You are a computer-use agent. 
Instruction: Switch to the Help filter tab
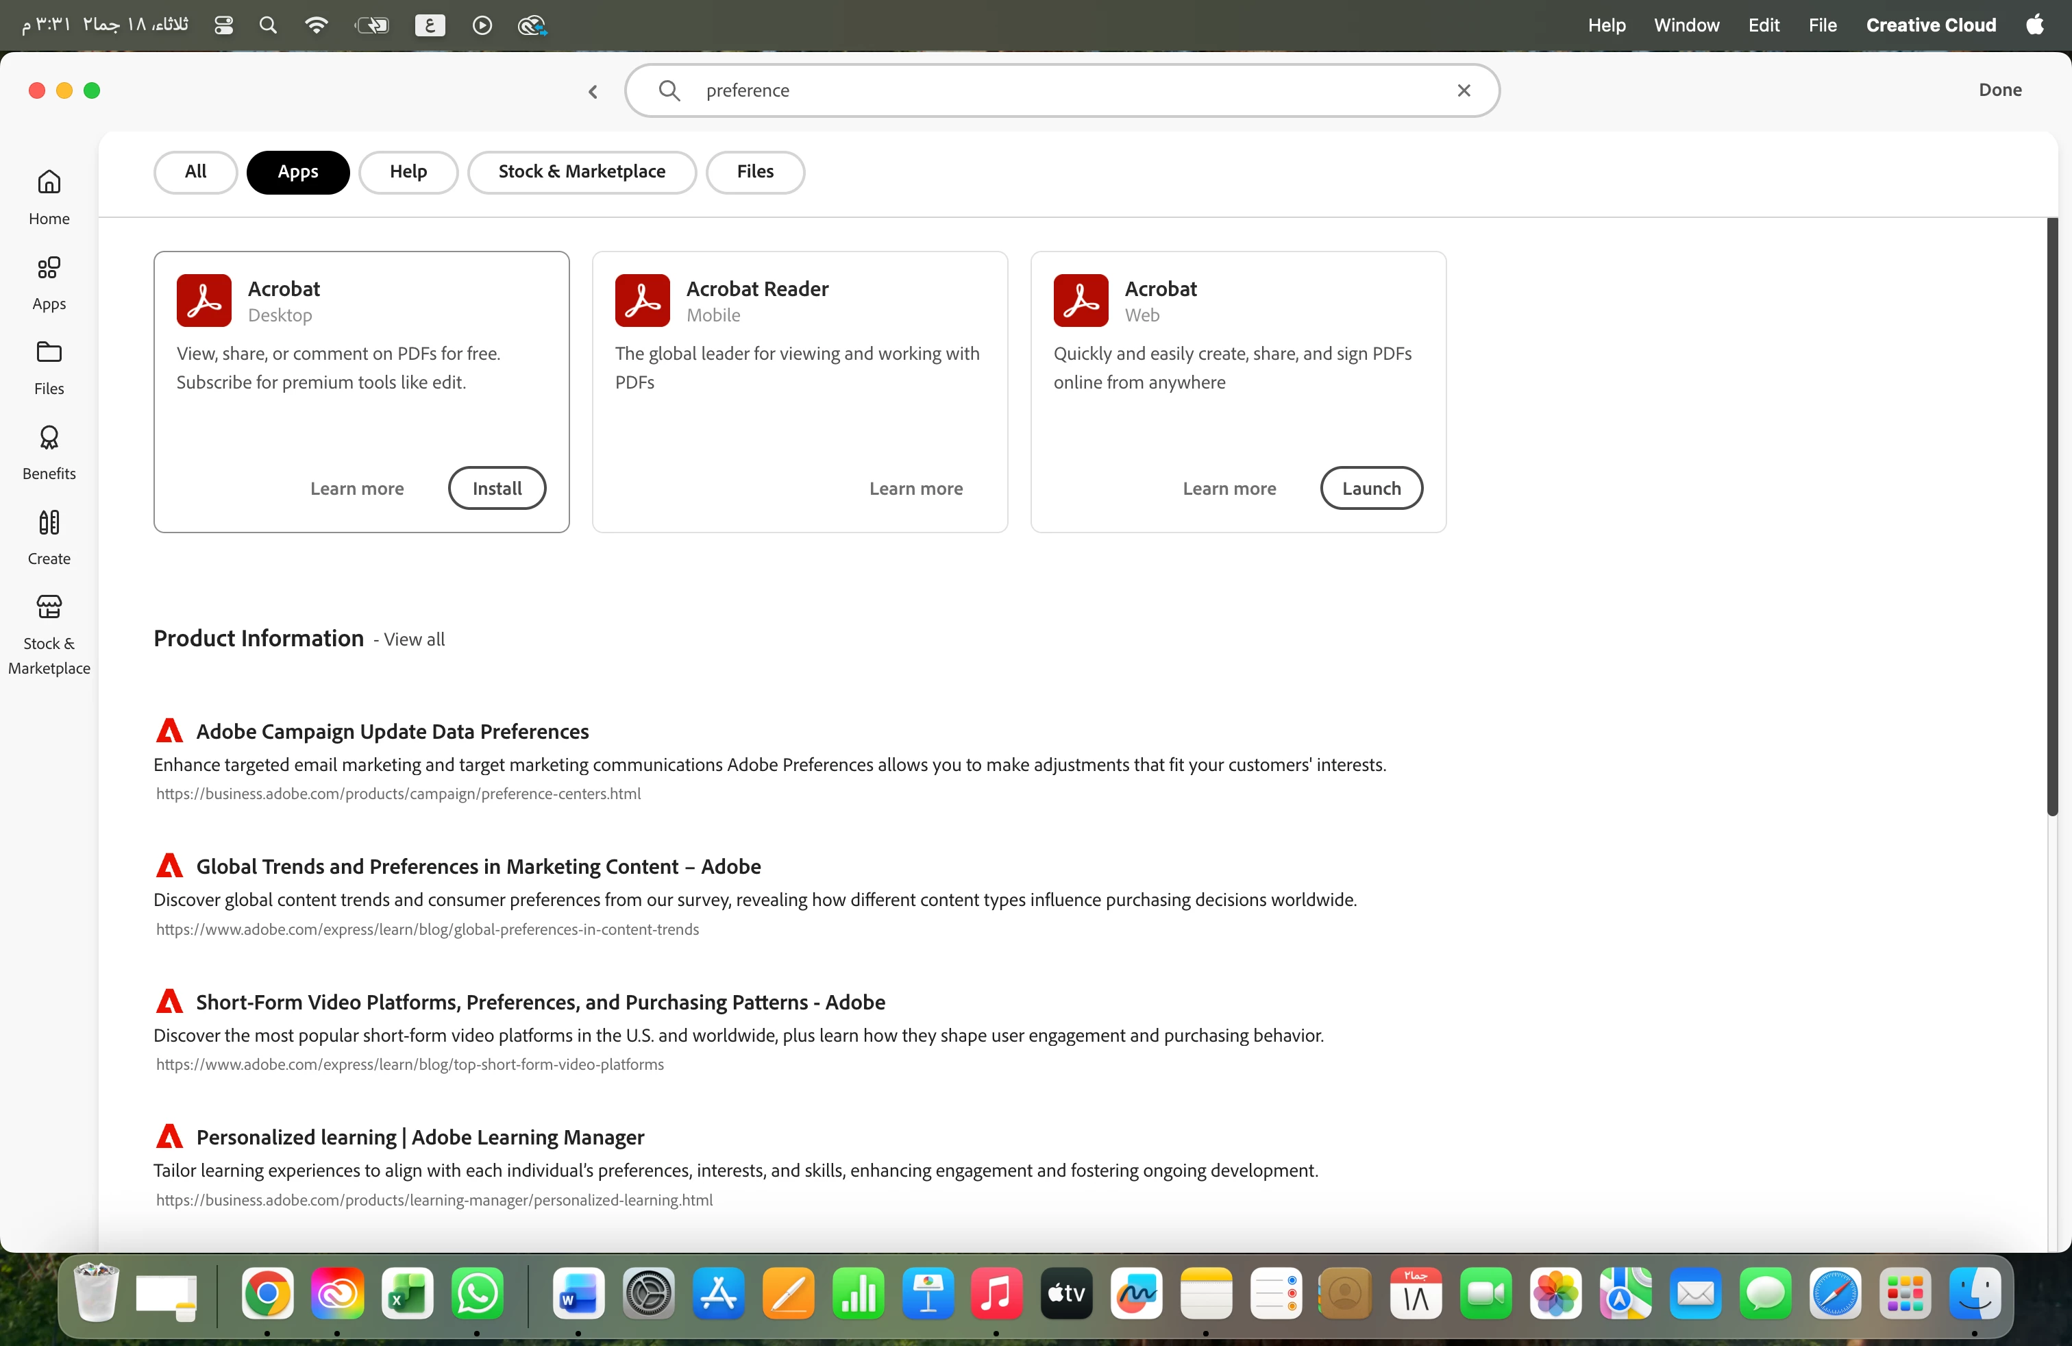coord(408,171)
